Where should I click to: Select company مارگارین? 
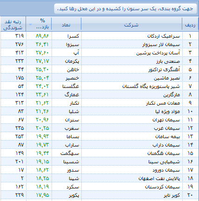172,95
